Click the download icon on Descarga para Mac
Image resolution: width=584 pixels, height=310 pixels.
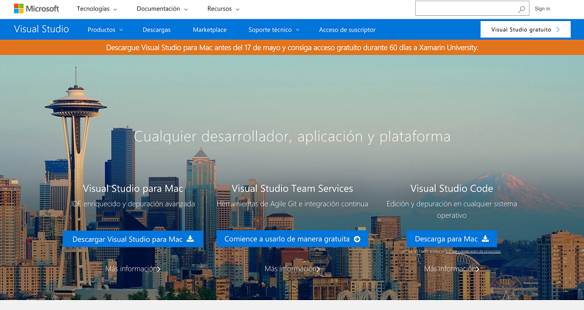coord(485,239)
